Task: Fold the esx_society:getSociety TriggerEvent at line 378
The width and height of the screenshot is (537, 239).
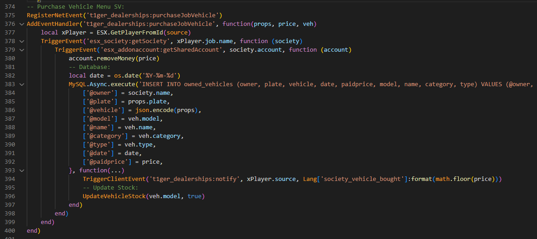Action: click(x=21, y=41)
